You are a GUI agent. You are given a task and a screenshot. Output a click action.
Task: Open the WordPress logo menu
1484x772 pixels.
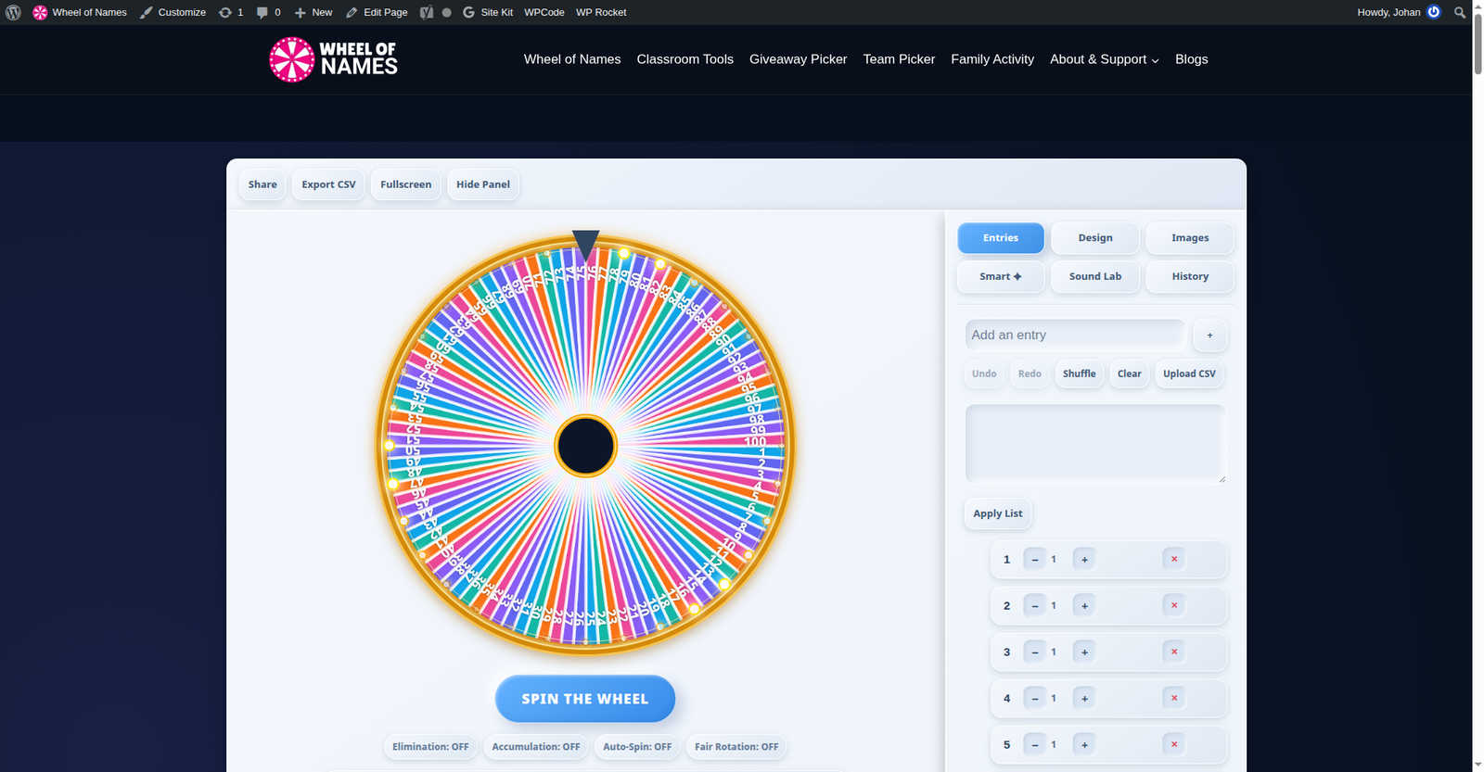click(x=13, y=12)
